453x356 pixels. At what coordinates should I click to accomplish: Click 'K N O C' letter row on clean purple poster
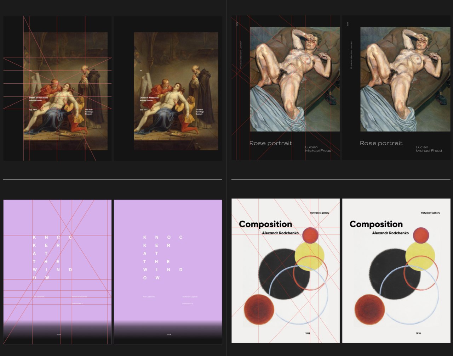(163, 237)
